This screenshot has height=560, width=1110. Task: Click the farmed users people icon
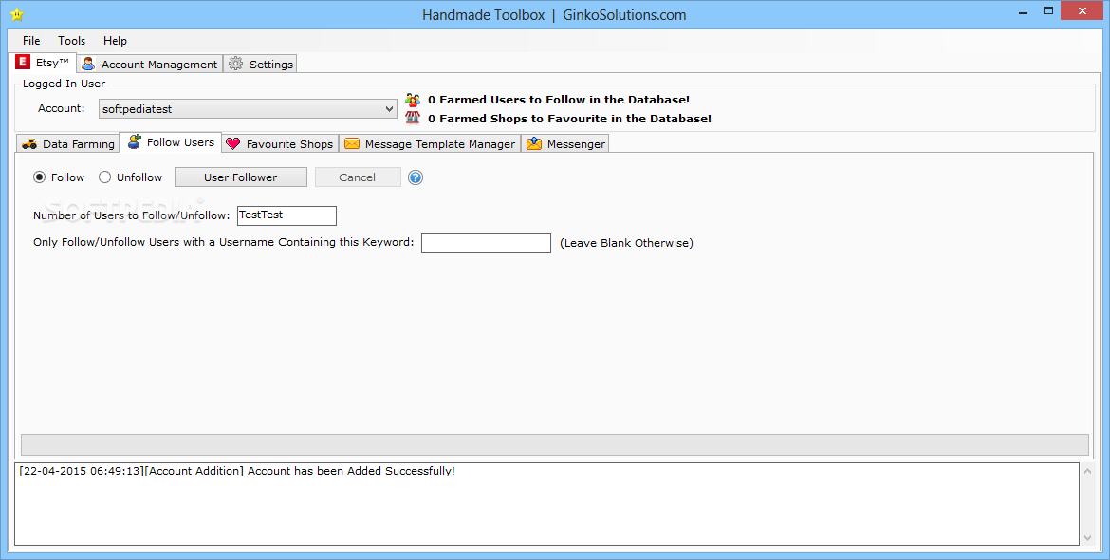(x=413, y=100)
